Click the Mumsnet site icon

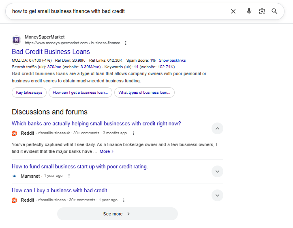point(15,176)
